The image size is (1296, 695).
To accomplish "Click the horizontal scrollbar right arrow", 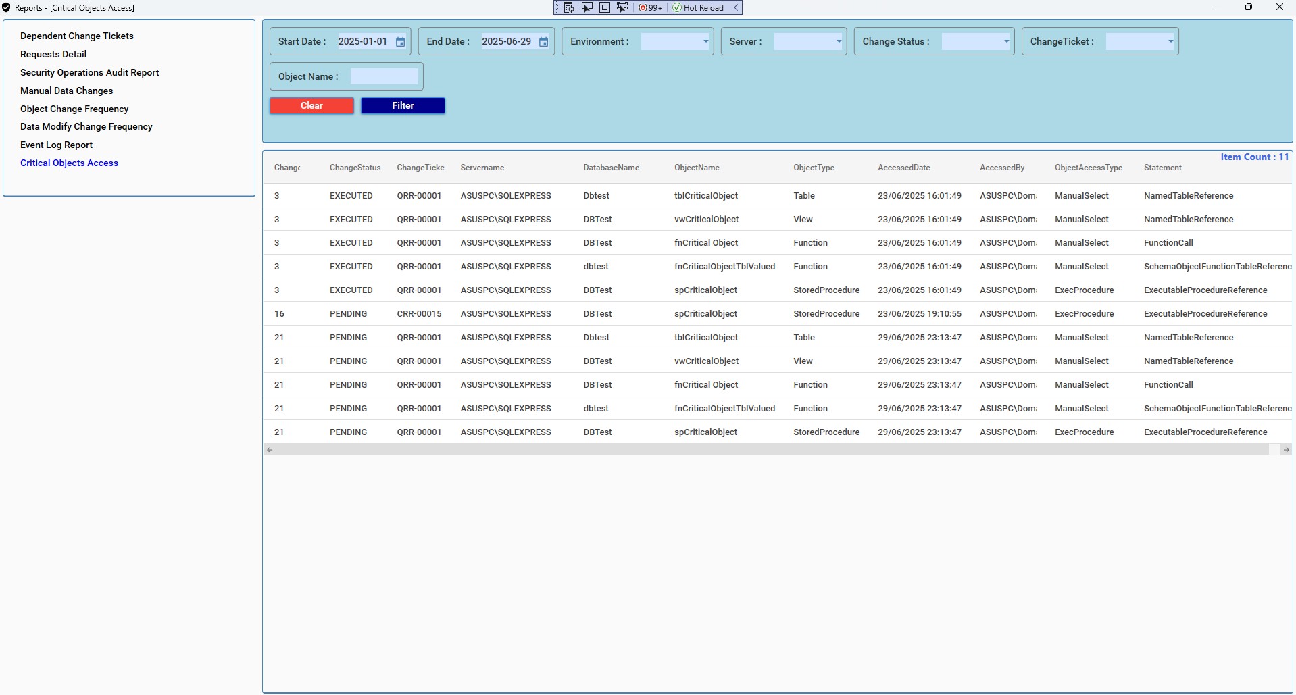I will pyautogui.click(x=1285, y=450).
